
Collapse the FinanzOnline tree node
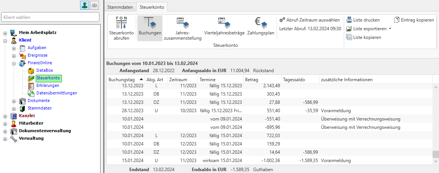[14, 63]
